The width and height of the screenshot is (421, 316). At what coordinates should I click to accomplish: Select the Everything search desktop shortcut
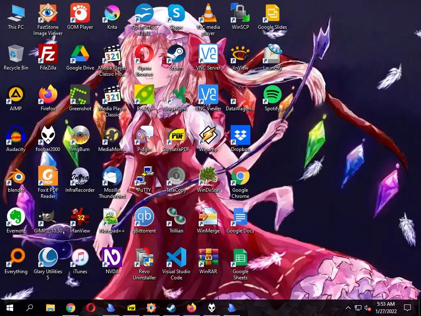coord(16,261)
